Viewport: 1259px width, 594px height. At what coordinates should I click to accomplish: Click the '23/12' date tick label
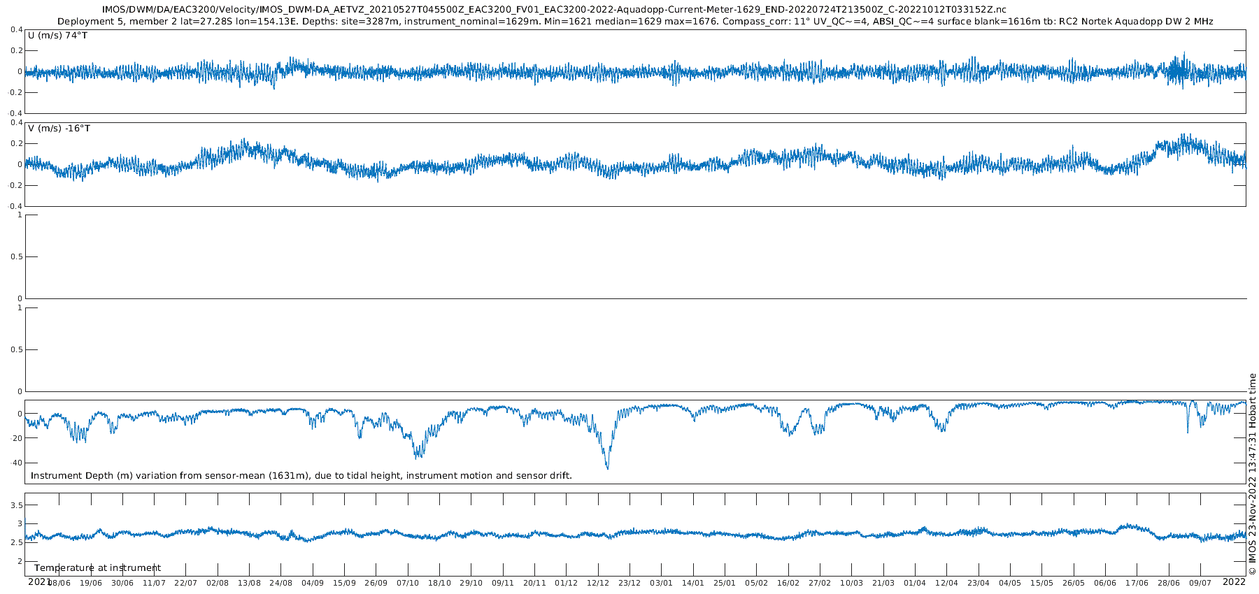[629, 583]
